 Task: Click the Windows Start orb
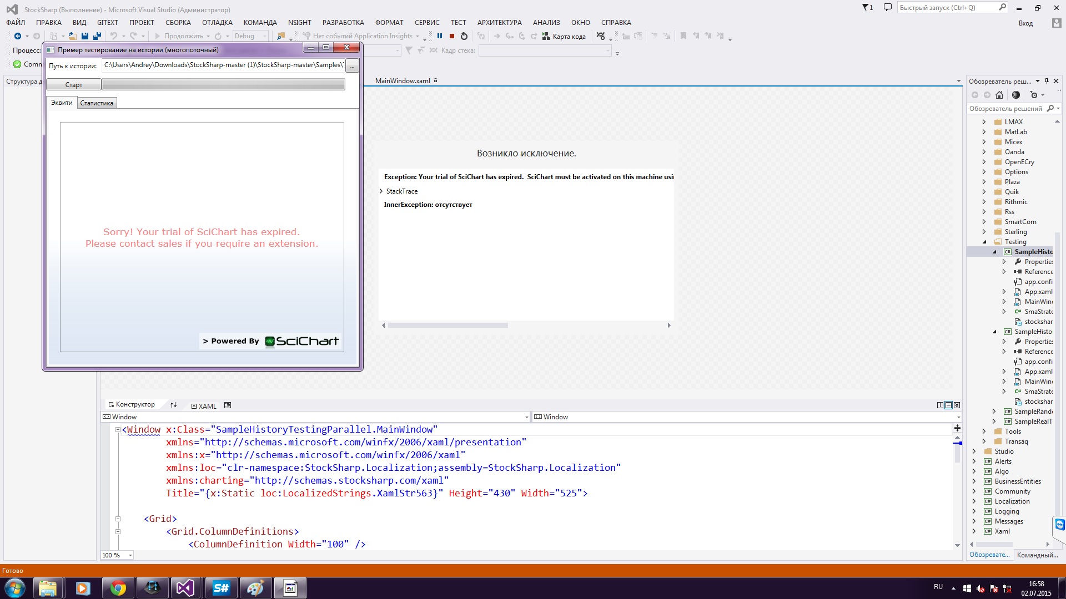(14, 588)
